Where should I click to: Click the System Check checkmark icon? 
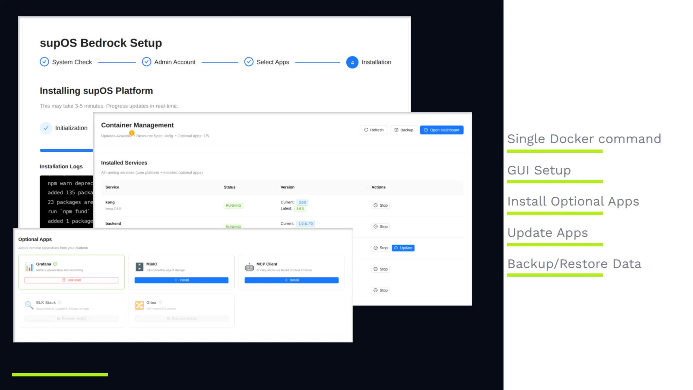44,62
